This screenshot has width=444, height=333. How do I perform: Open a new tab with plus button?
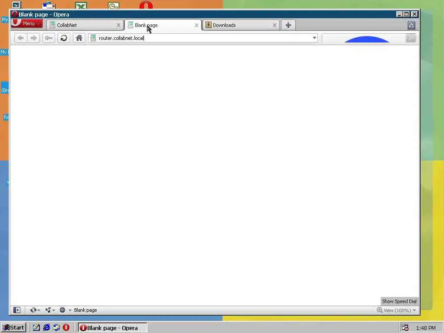click(288, 25)
